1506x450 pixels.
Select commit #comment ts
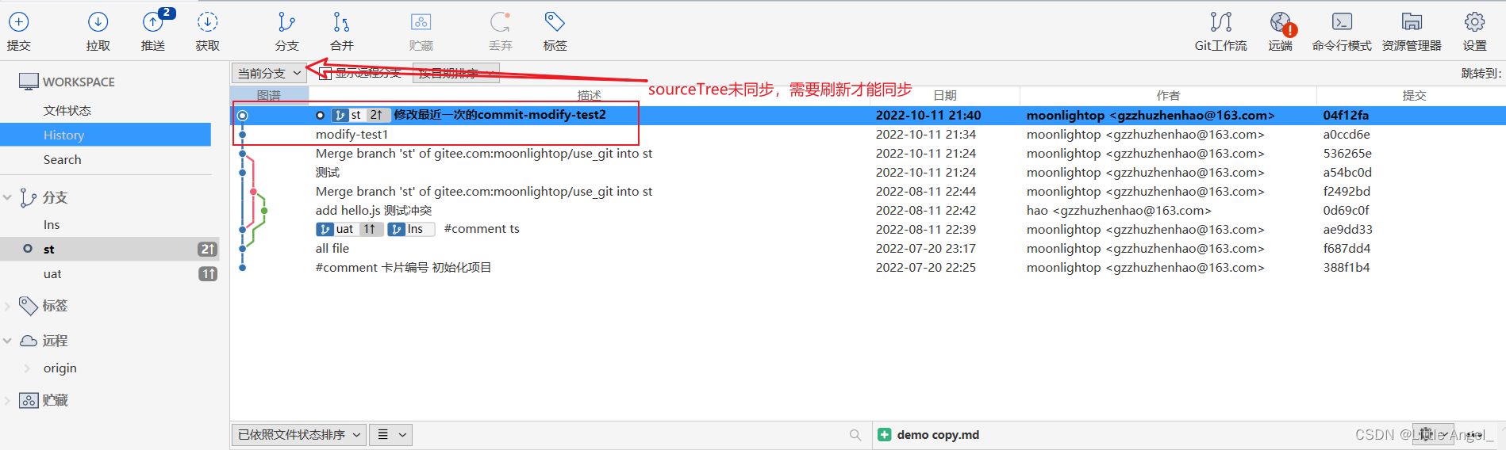[868, 230]
